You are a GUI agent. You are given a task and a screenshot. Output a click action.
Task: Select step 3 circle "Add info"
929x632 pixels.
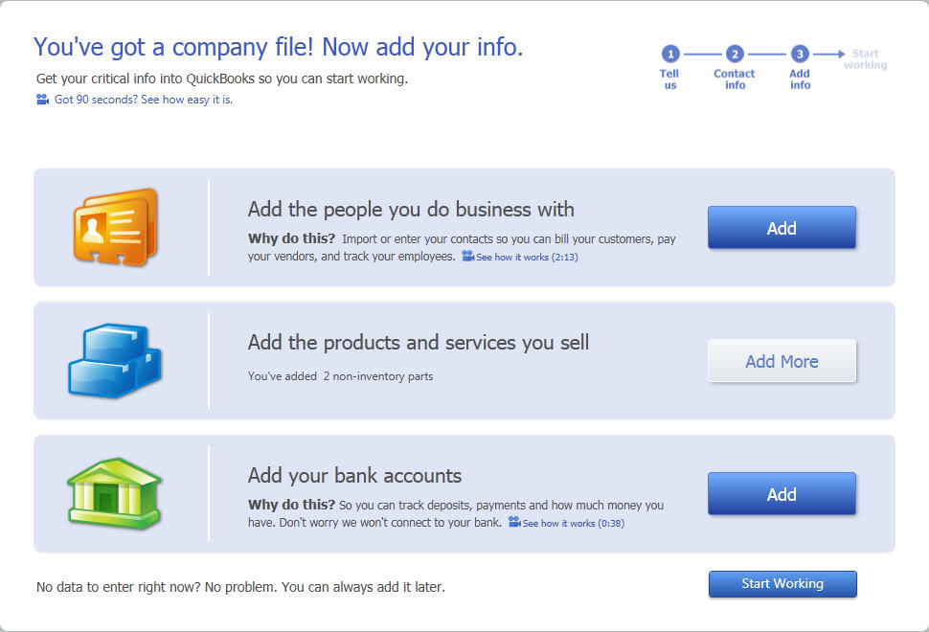click(800, 55)
